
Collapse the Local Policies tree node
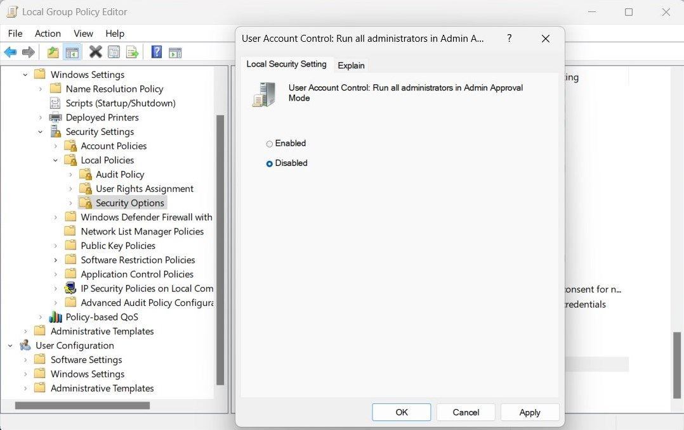[56, 160]
